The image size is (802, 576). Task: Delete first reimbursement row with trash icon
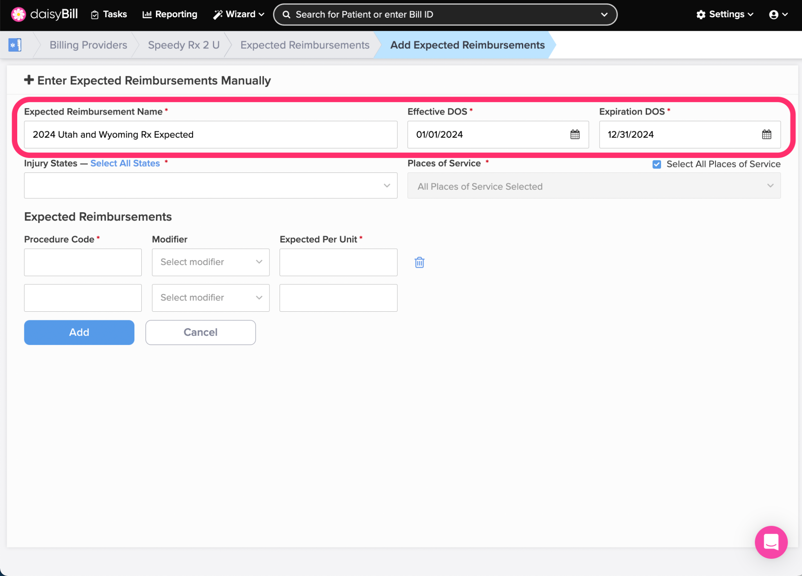[419, 262]
